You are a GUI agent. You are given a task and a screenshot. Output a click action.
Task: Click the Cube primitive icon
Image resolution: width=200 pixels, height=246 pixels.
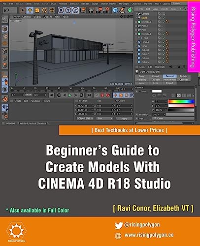click(x=115, y=10)
